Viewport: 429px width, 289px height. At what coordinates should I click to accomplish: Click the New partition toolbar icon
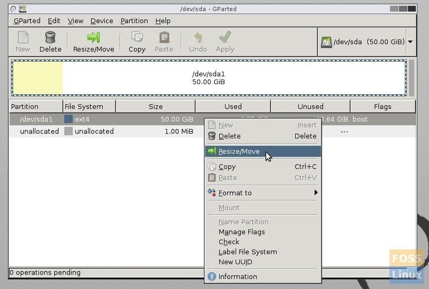(23, 38)
